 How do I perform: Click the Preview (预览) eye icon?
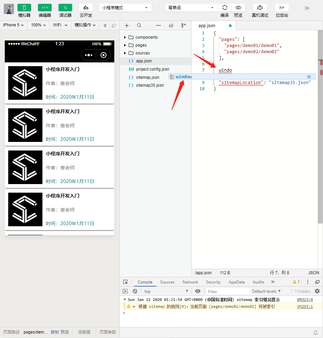(x=238, y=8)
